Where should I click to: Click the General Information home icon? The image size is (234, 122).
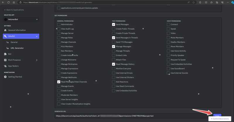tap(5, 30)
